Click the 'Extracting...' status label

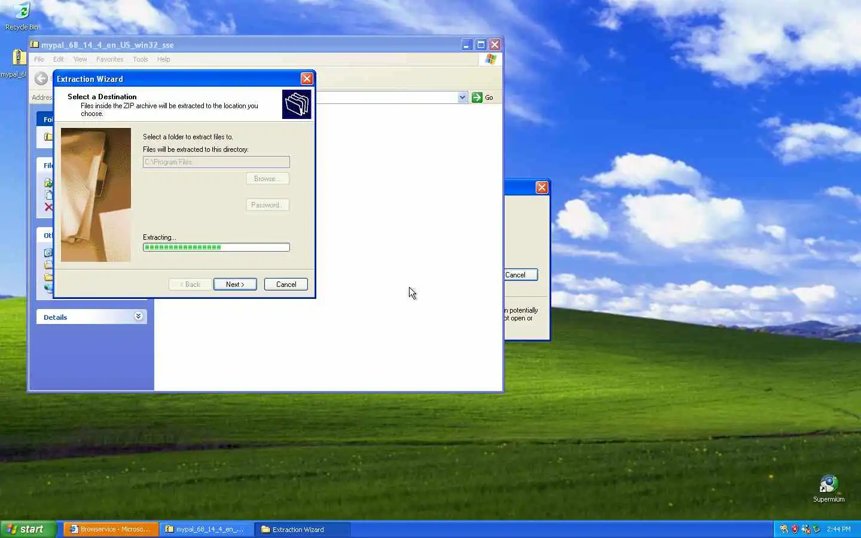tap(159, 237)
